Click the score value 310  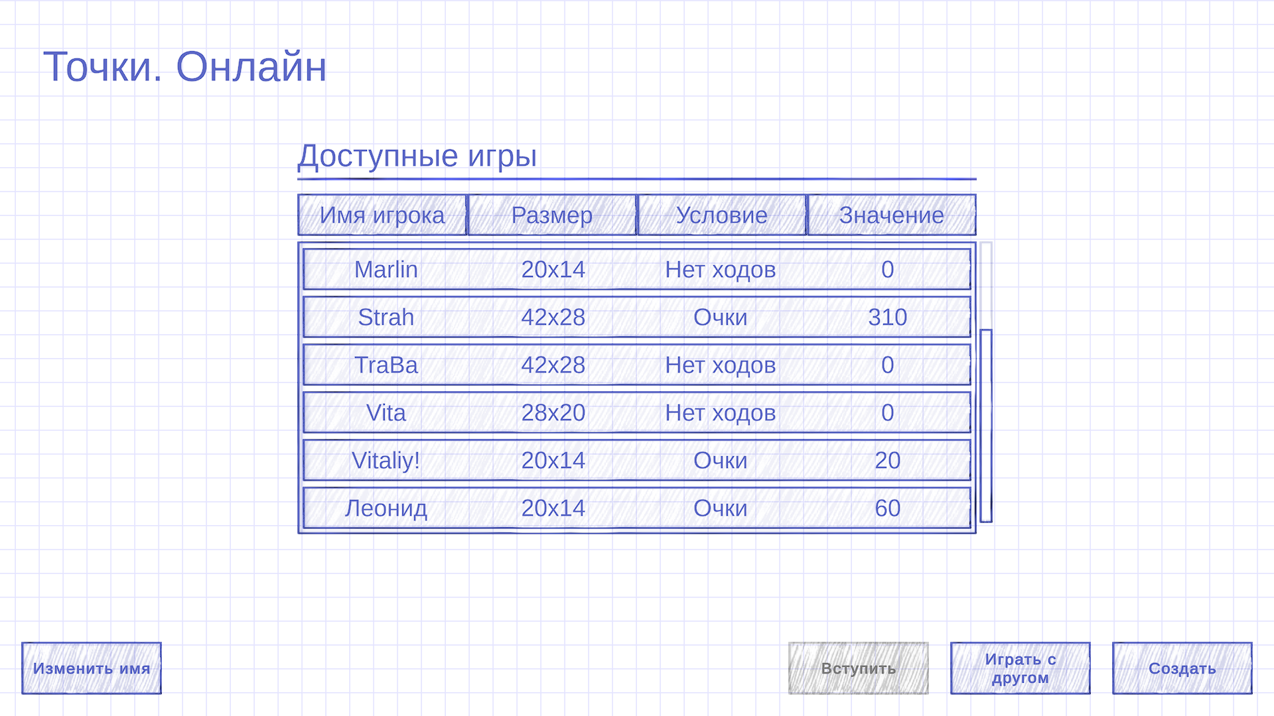[888, 317]
